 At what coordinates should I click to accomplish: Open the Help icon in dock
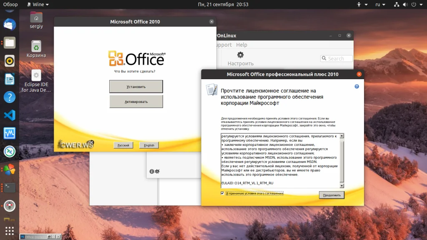(x=10, y=97)
